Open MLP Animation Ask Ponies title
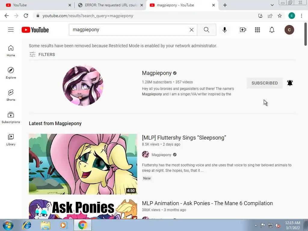The height and width of the screenshot is (231, 308). pyautogui.click(x=207, y=203)
